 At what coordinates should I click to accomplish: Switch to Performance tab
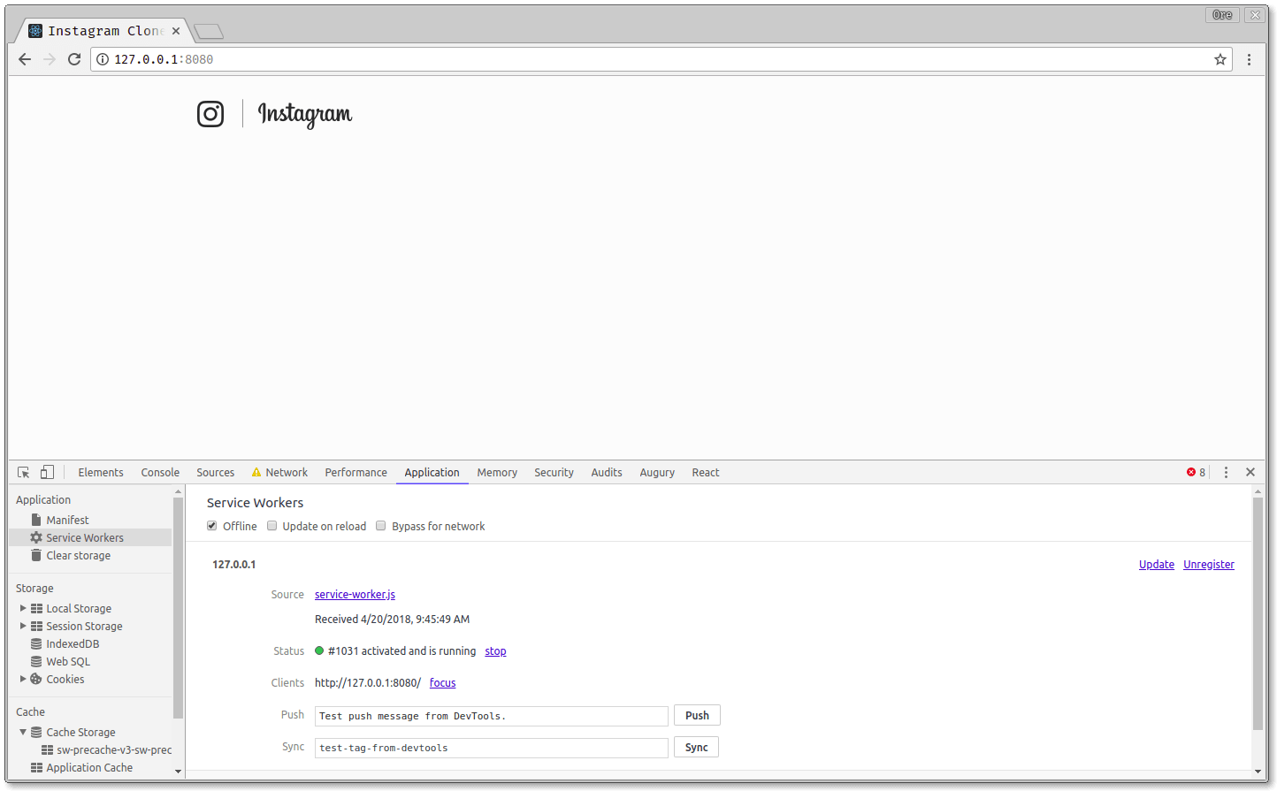click(x=356, y=473)
